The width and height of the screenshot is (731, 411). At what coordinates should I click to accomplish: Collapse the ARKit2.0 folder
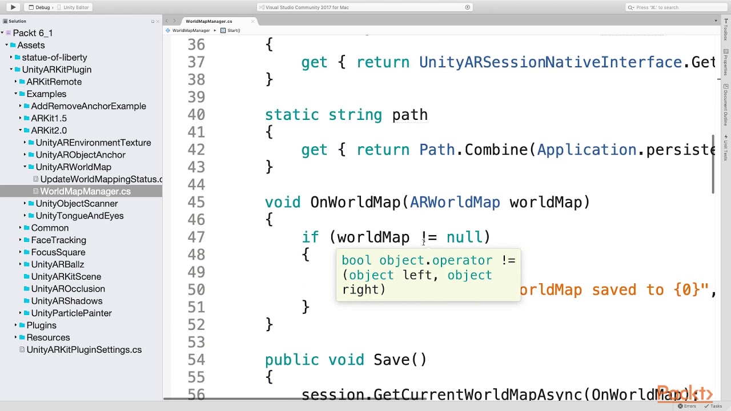click(x=20, y=130)
